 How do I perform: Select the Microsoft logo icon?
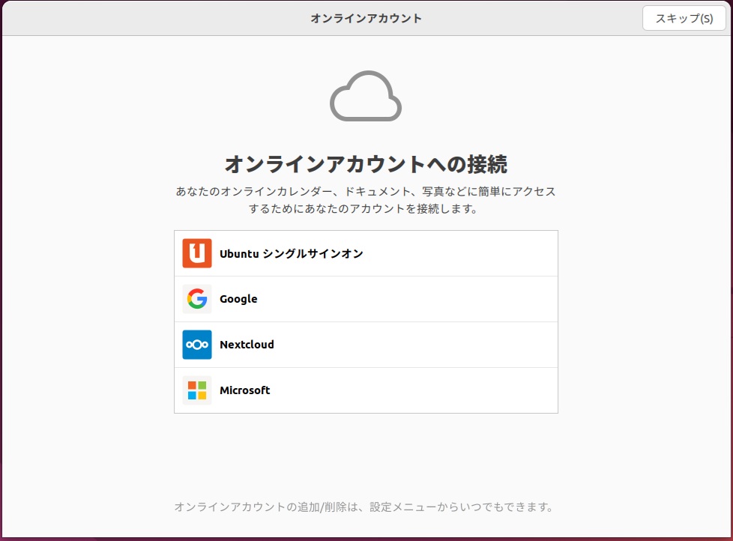click(197, 390)
